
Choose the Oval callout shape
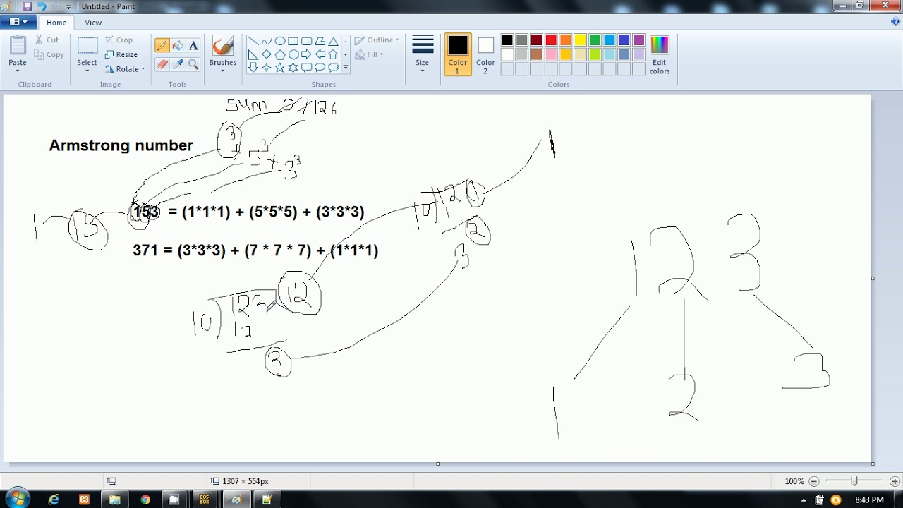[x=320, y=68]
